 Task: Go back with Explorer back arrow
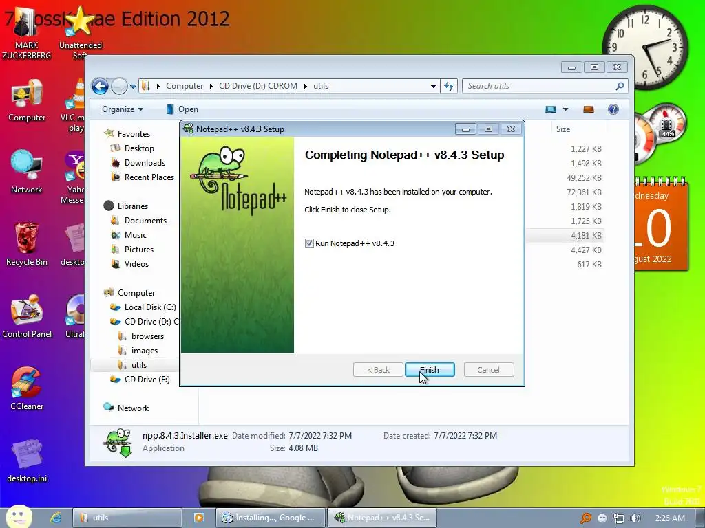(x=101, y=86)
